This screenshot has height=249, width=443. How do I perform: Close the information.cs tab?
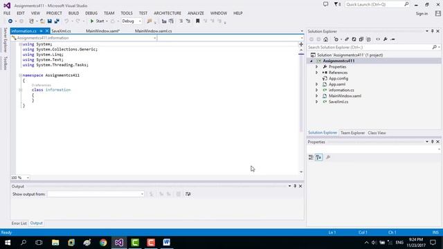47,31
